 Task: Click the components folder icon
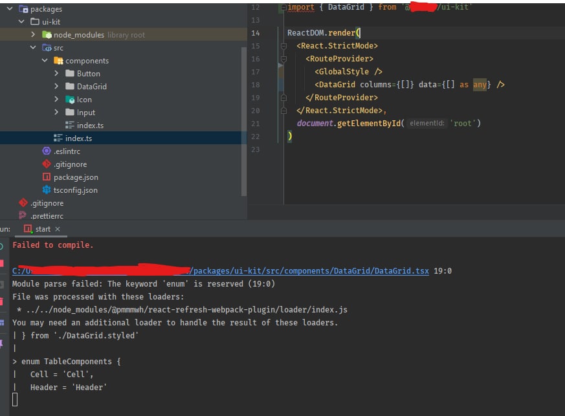coord(58,61)
